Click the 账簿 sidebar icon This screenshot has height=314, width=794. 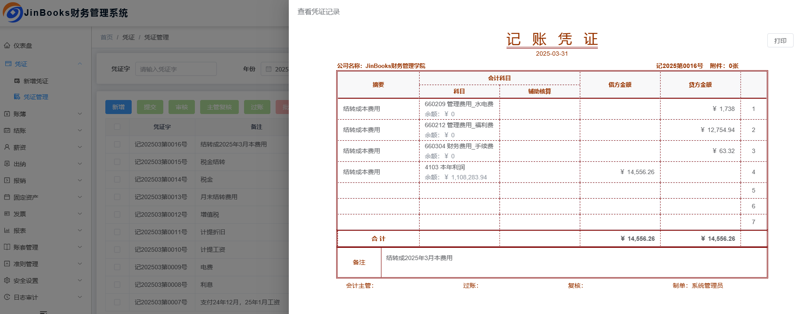(x=7, y=114)
